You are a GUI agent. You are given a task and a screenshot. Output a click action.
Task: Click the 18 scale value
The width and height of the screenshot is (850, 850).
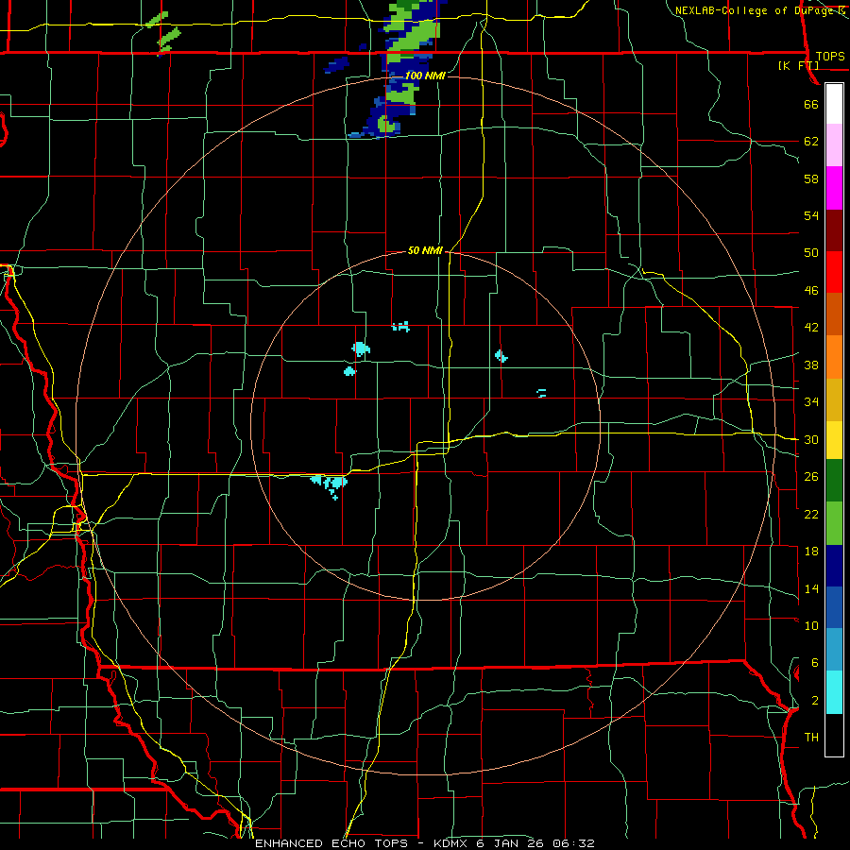point(811,552)
